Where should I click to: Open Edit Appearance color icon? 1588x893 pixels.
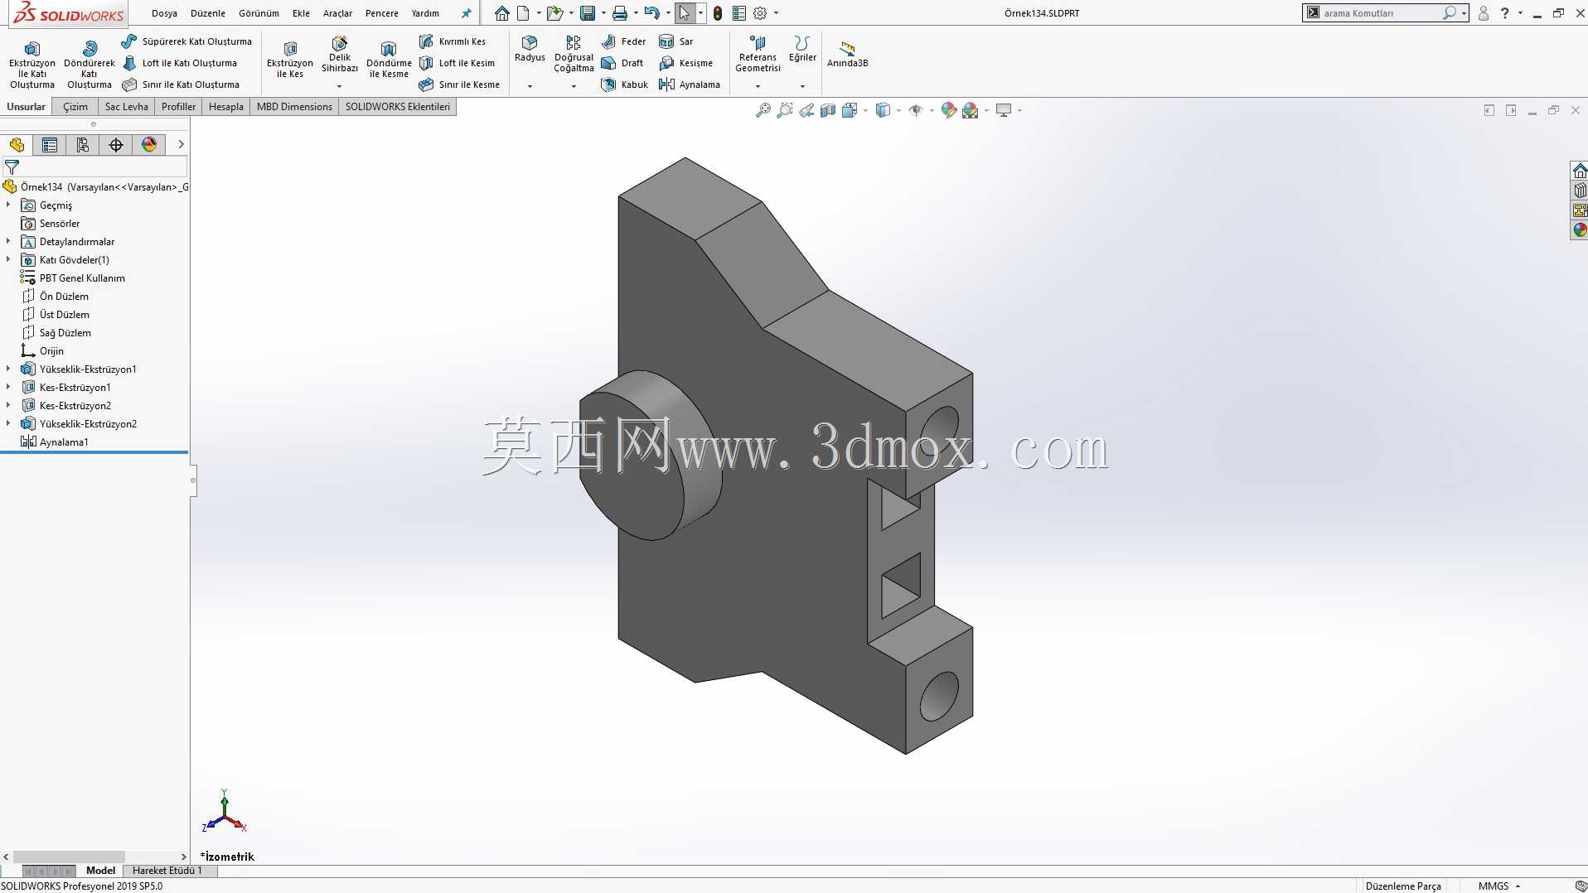point(949,110)
